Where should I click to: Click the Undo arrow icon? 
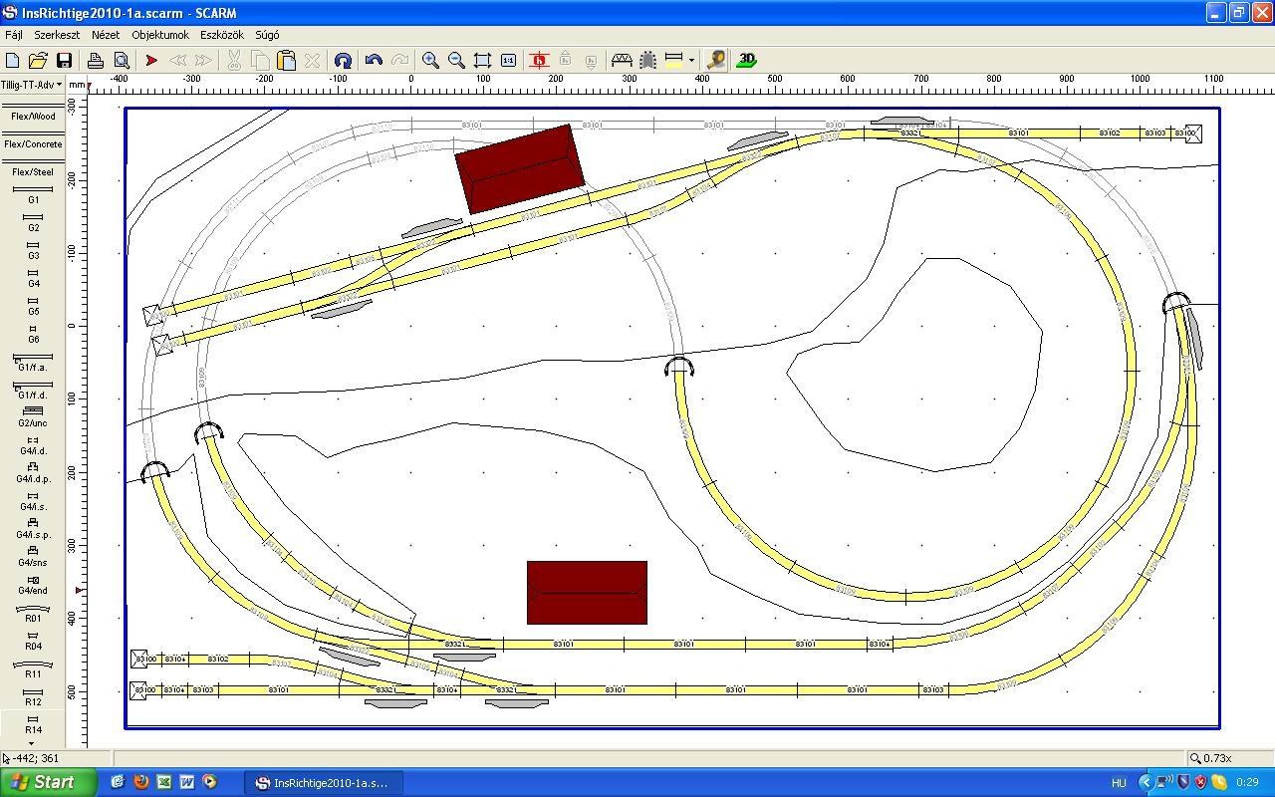pos(374,61)
